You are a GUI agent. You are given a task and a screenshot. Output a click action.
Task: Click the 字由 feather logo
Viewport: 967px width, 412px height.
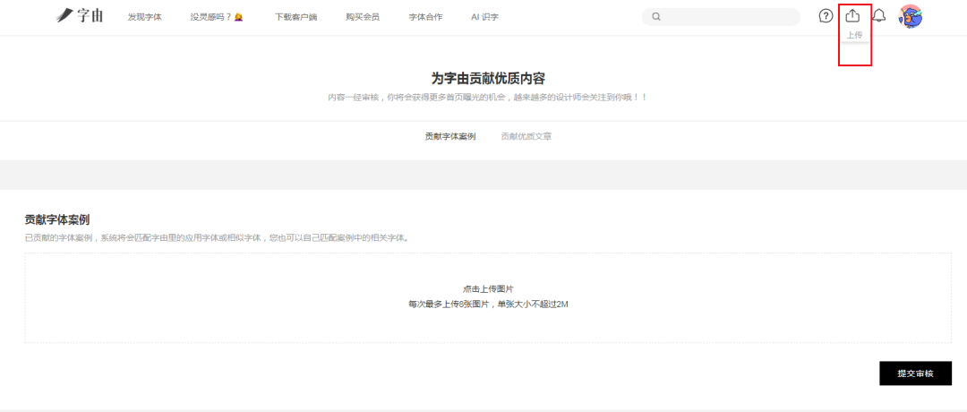tap(80, 16)
